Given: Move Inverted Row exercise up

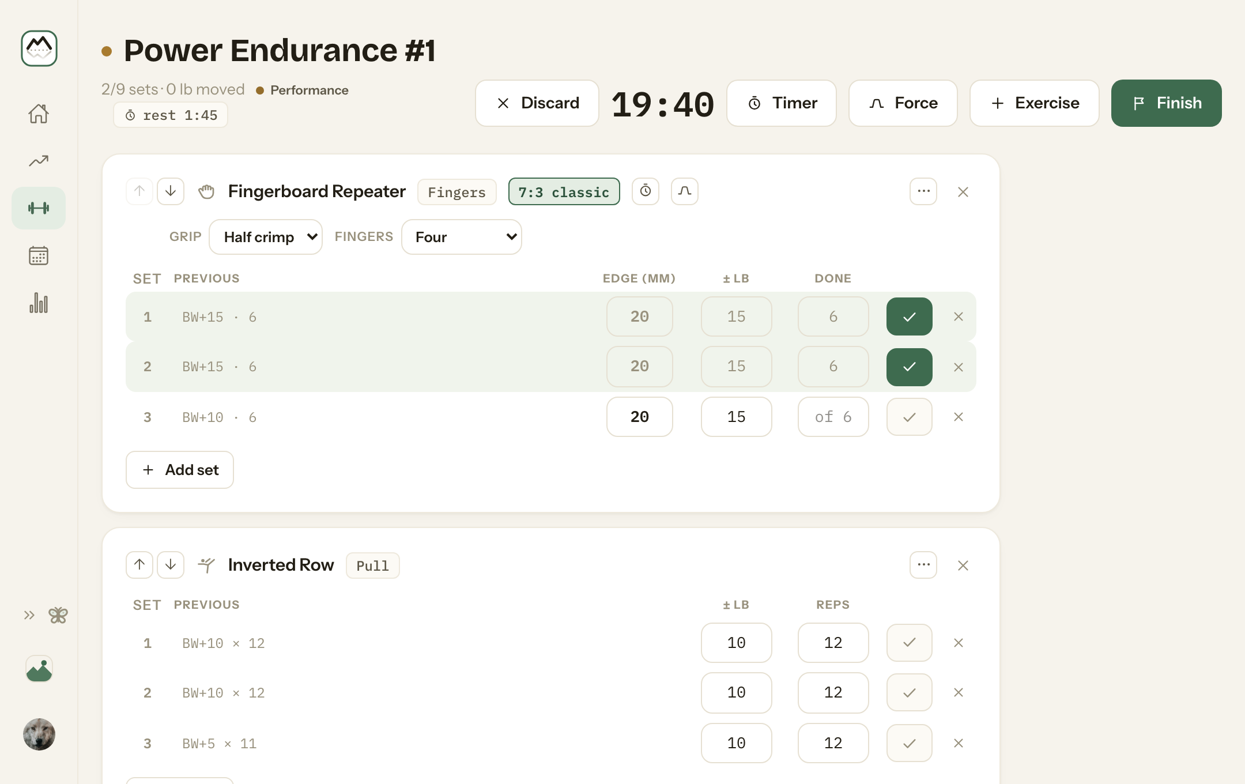Looking at the screenshot, I should click(x=139, y=565).
